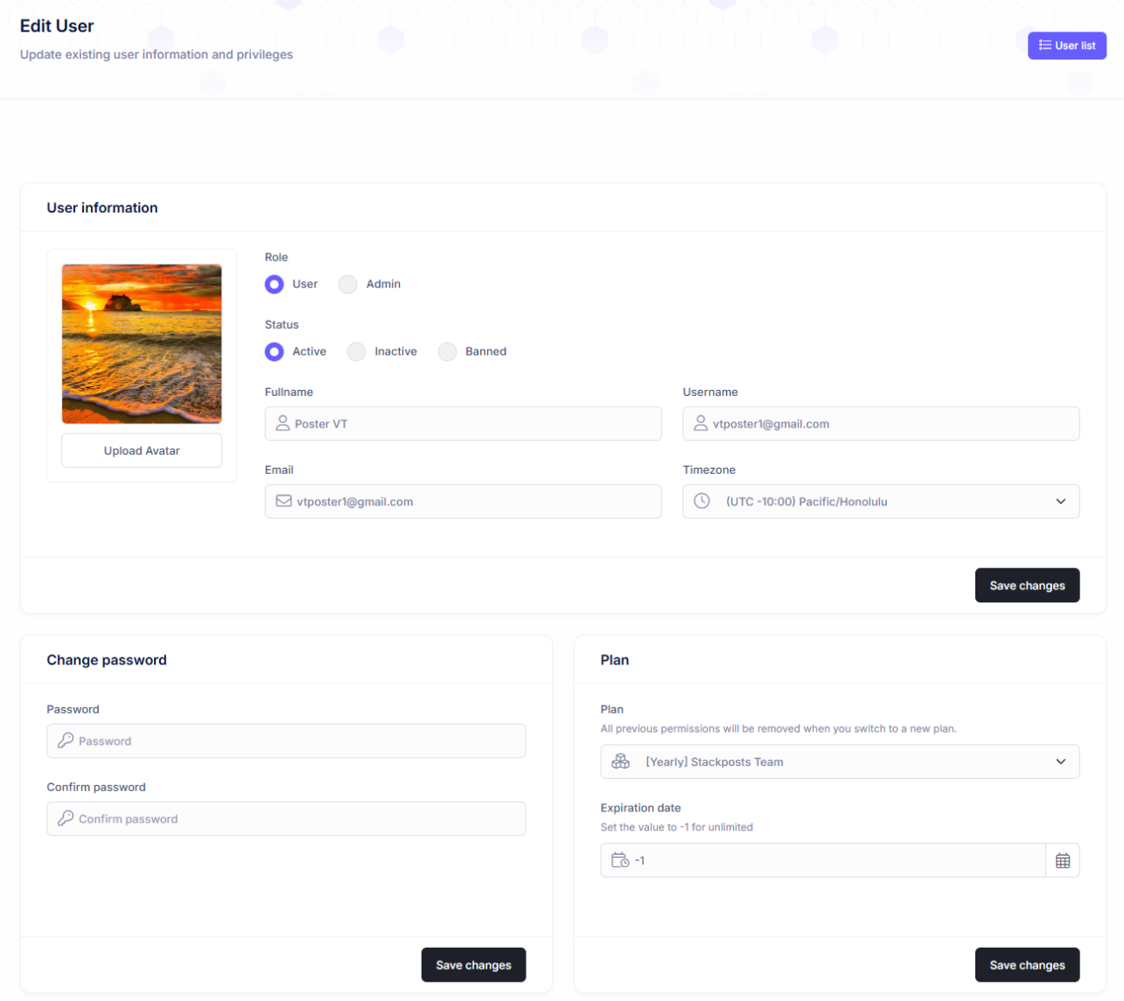Click the sunset avatar image
Viewport: 1124px width, 1001px height.
142,344
